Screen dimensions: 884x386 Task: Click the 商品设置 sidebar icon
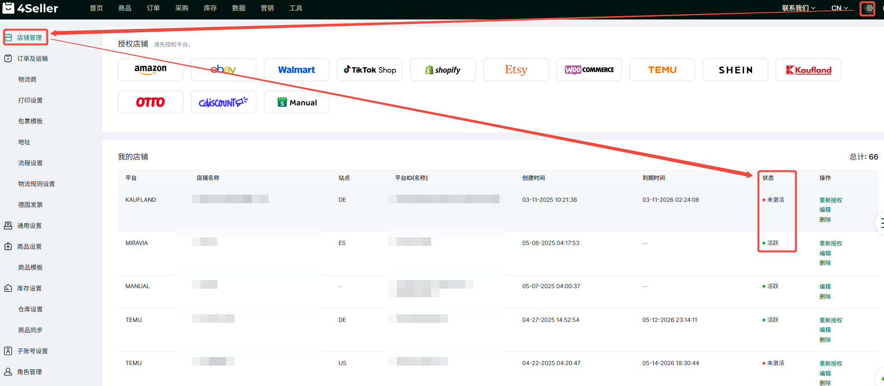(x=8, y=246)
